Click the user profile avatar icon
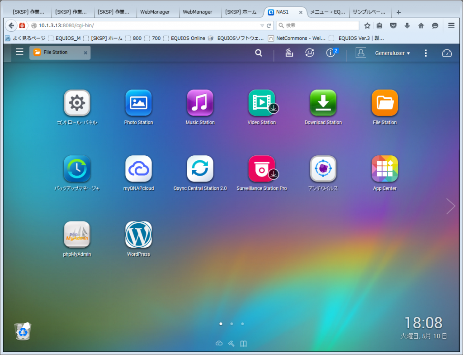 [361, 53]
